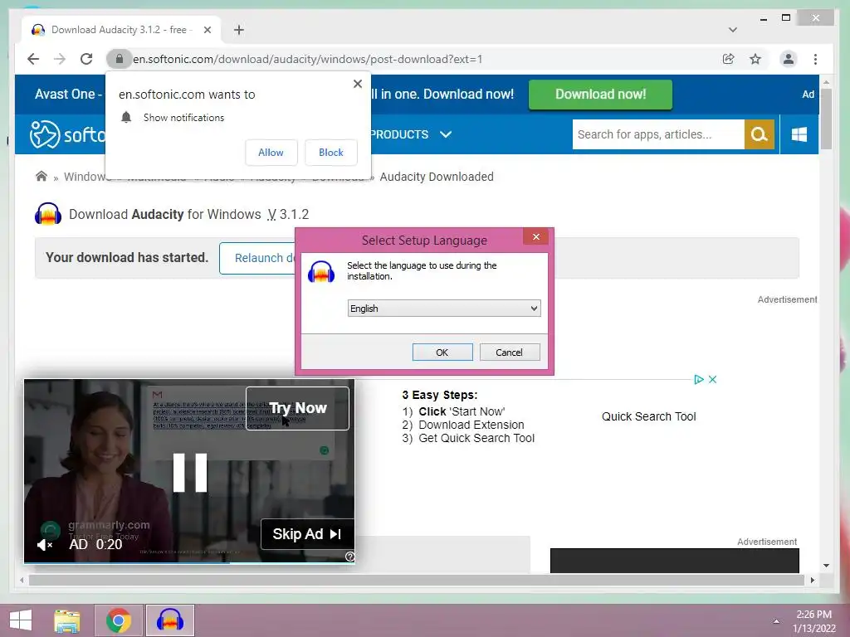Image resolution: width=850 pixels, height=637 pixels.
Task: Unmute the video ad speaker icon
Action: click(45, 545)
